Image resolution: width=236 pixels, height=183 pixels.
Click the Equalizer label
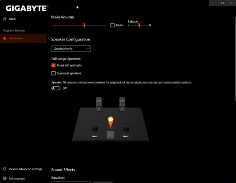coord(58,178)
